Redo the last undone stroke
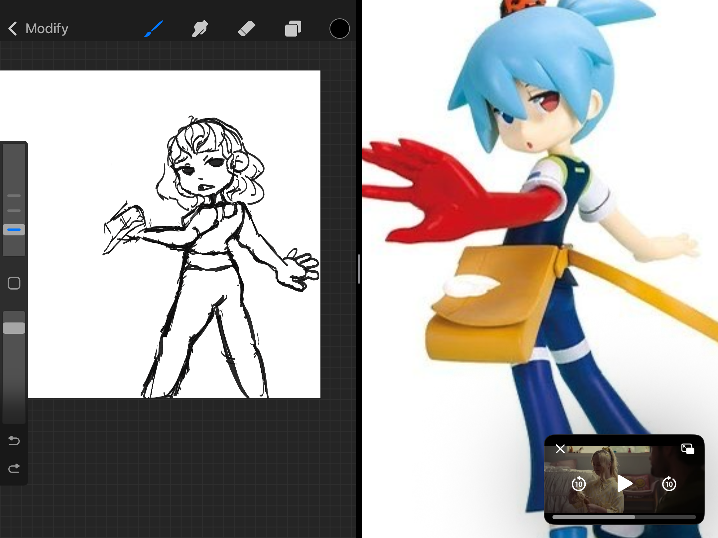Viewport: 718px width, 538px height. pos(14,468)
